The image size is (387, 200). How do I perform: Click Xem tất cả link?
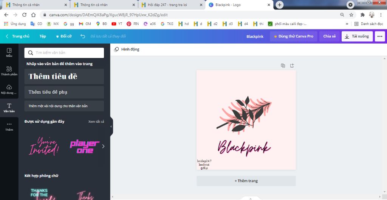pyautogui.click(x=96, y=122)
